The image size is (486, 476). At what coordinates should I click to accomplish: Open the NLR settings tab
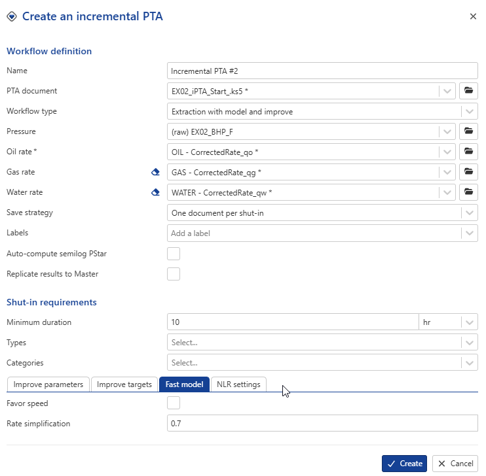238,384
